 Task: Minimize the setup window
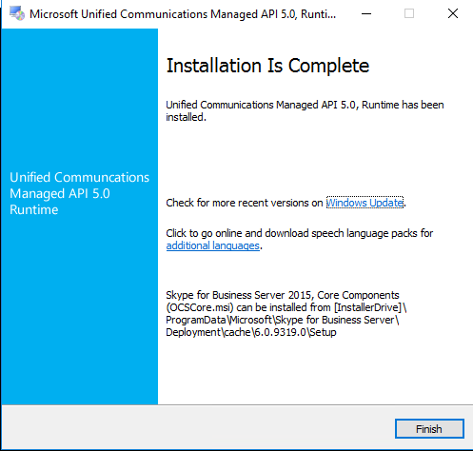tap(366, 13)
